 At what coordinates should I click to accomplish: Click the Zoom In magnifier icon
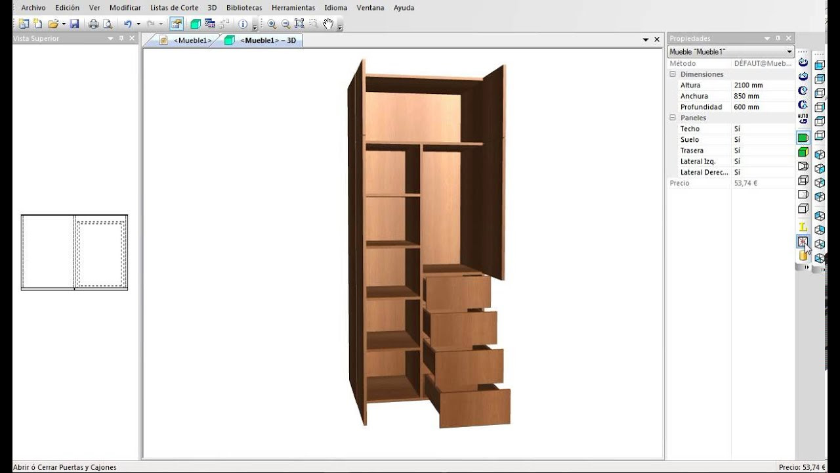click(271, 24)
